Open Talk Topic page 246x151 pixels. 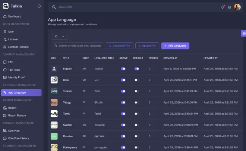coord(21,70)
